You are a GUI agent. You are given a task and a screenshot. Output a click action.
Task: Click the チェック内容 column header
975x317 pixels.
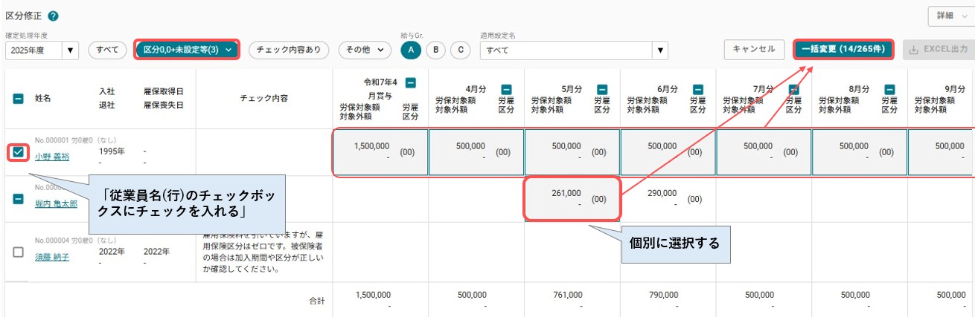pyautogui.click(x=264, y=98)
